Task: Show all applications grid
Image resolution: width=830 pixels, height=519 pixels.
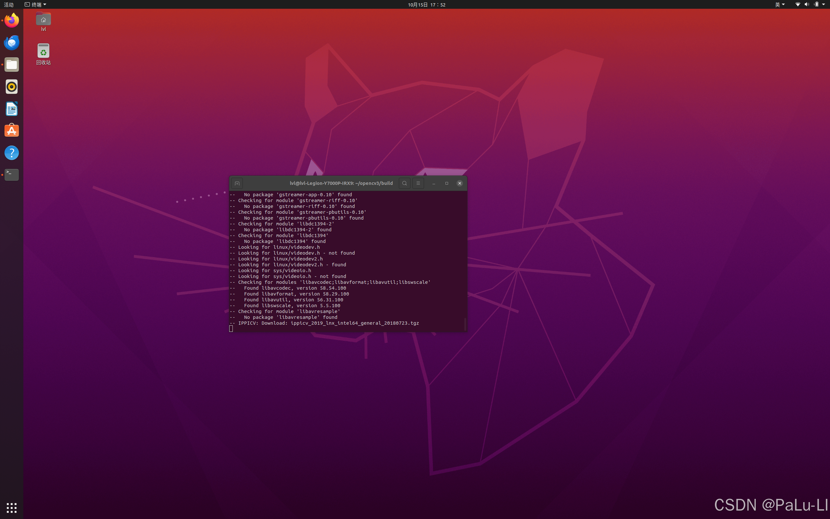Action: pos(12,507)
